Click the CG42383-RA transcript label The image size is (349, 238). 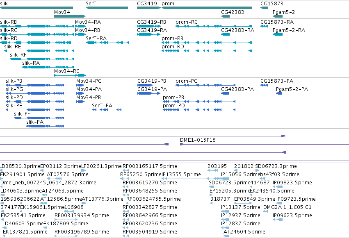237,30
